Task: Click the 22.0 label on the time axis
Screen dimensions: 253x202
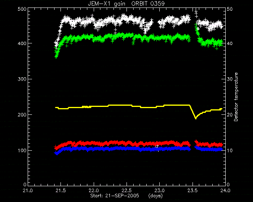Action: pos(94,191)
